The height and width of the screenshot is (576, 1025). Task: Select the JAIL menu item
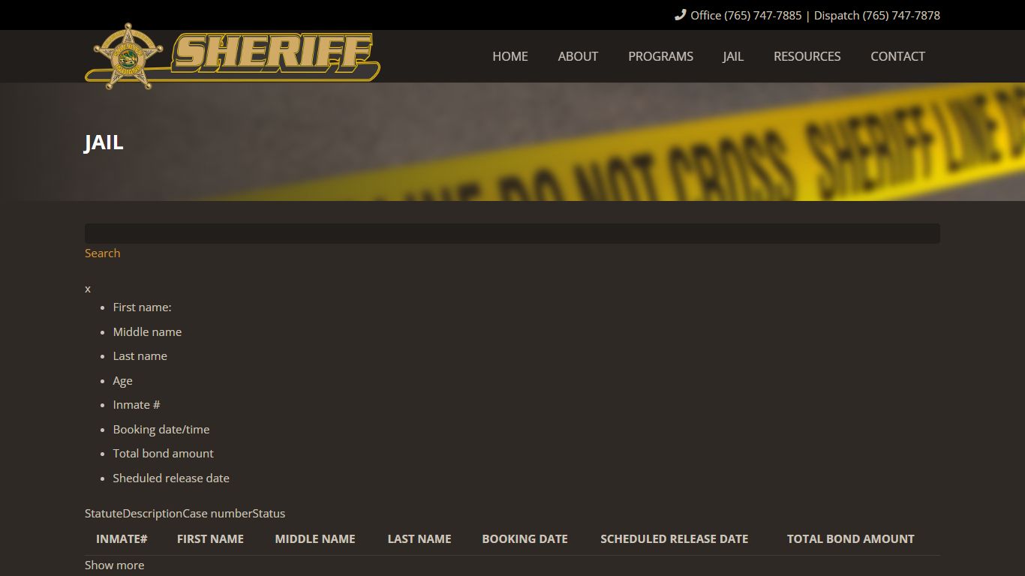pos(733,56)
